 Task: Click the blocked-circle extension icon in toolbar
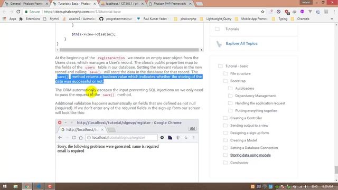(x=278, y=12)
